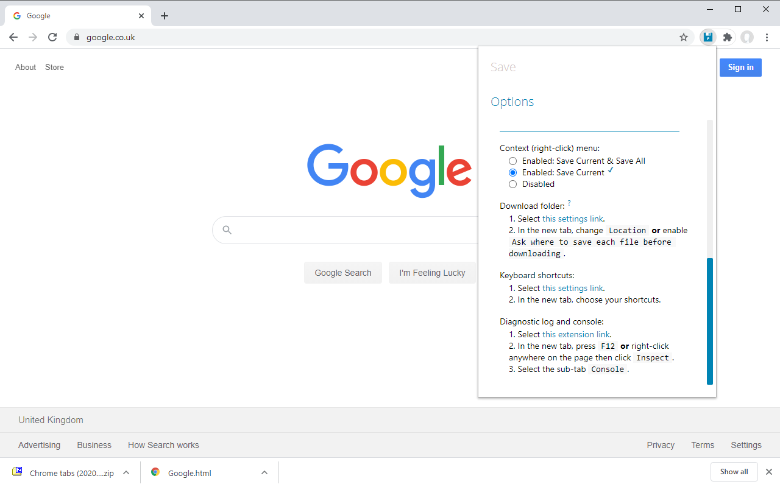Click I'm Feeling Lucky button
Screen dimensions: 780x487
[432, 273]
